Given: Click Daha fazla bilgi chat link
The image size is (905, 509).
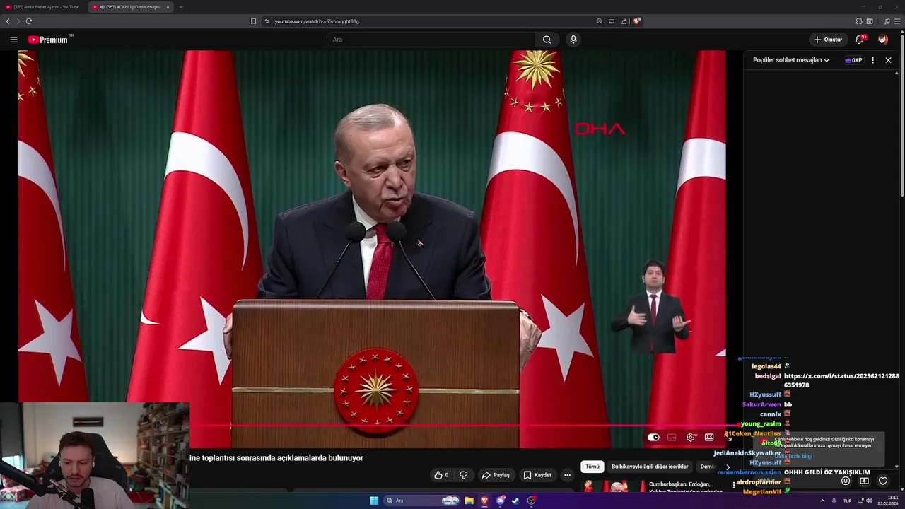Looking at the screenshot, I should point(793,456).
